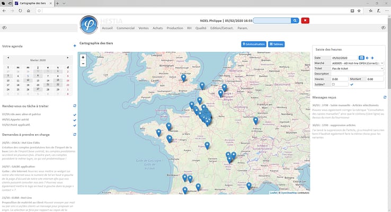The height and width of the screenshot is (212, 391).
Task: Click the Géolocalisation button
Action: pos(253,45)
